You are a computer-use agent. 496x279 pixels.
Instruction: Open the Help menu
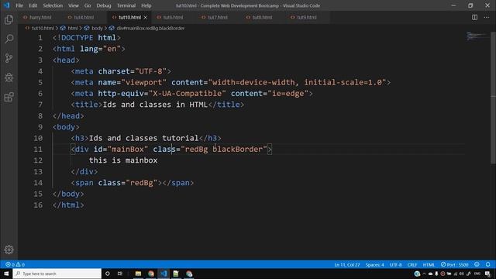[x=146, y=5]
